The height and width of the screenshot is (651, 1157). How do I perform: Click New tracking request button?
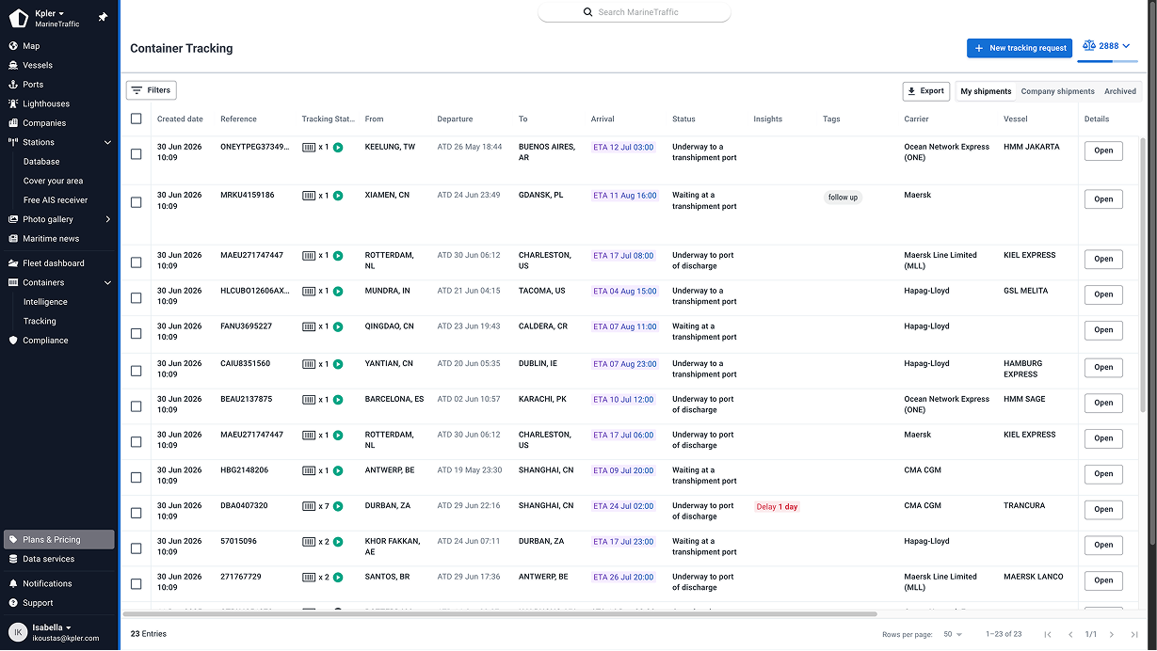coord(1020,48)
